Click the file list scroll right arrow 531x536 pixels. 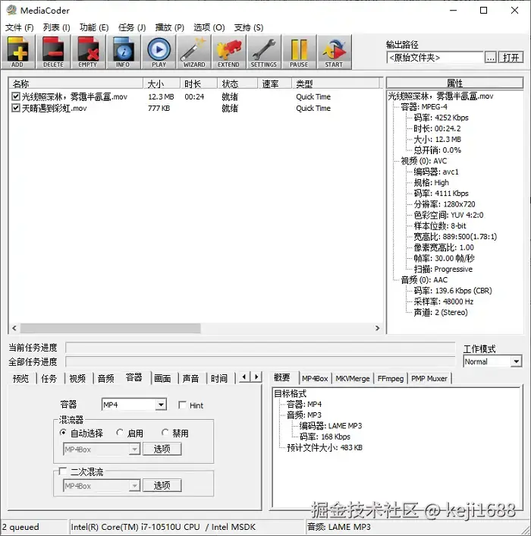(377, 328)
